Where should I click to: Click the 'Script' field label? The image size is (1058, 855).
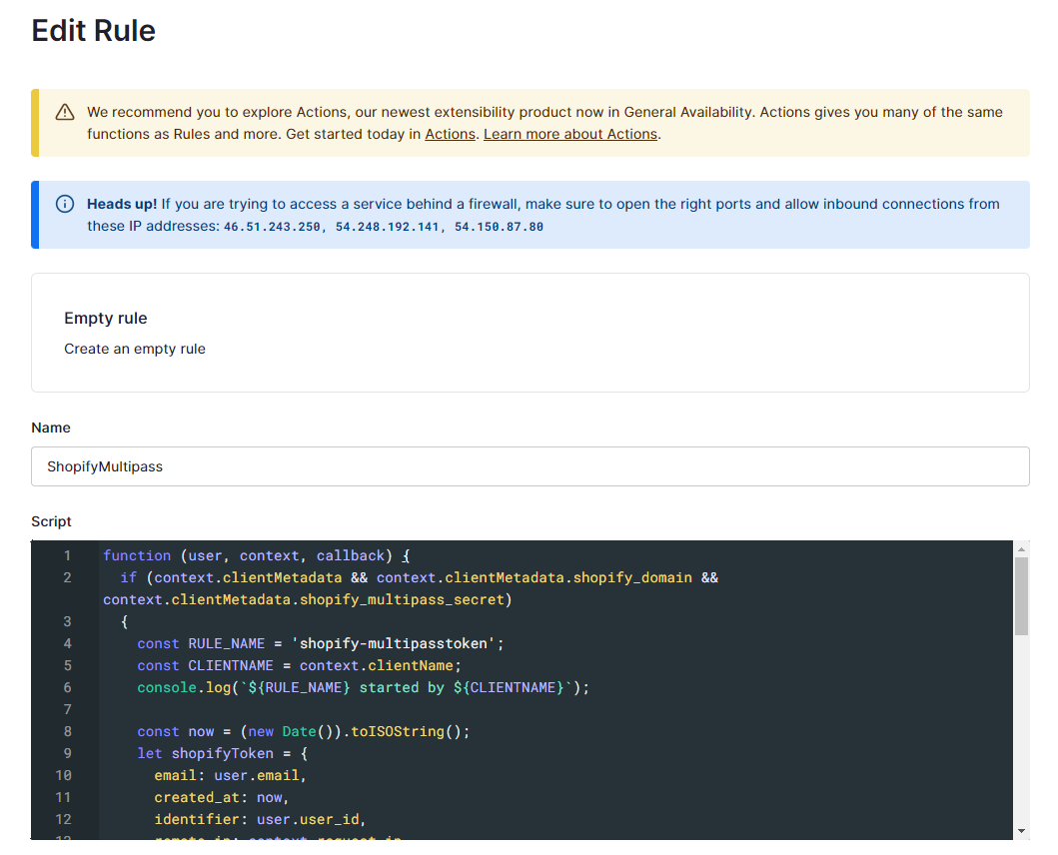tap(51, 521)
